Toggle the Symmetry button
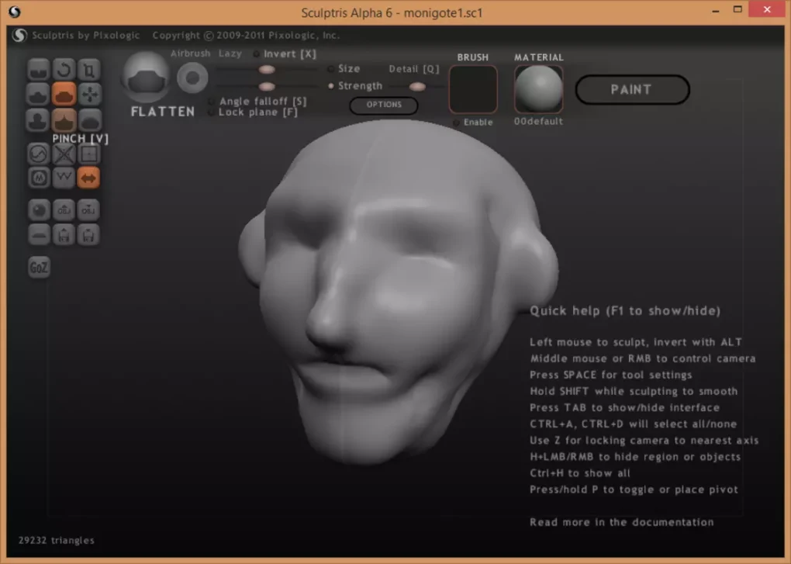The height and width of the screenshot is (564, 791). point(88,178)
